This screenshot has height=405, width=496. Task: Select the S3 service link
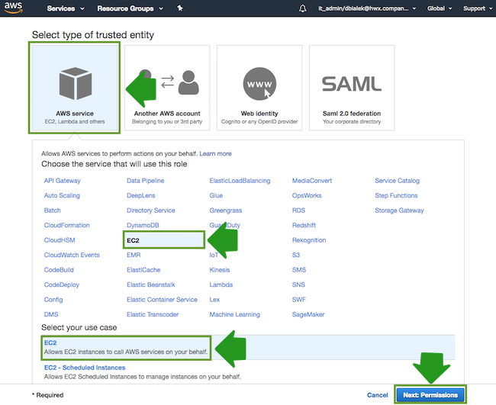coord(296,255)
